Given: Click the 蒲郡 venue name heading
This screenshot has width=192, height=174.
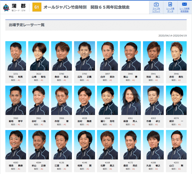Looking at the screenshot, I should [19, 6].
